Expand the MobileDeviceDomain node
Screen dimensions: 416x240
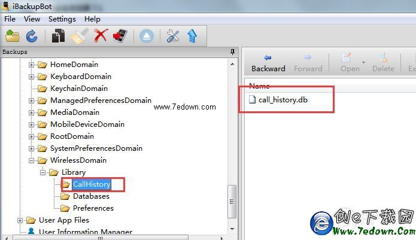[x=31, y=124]
